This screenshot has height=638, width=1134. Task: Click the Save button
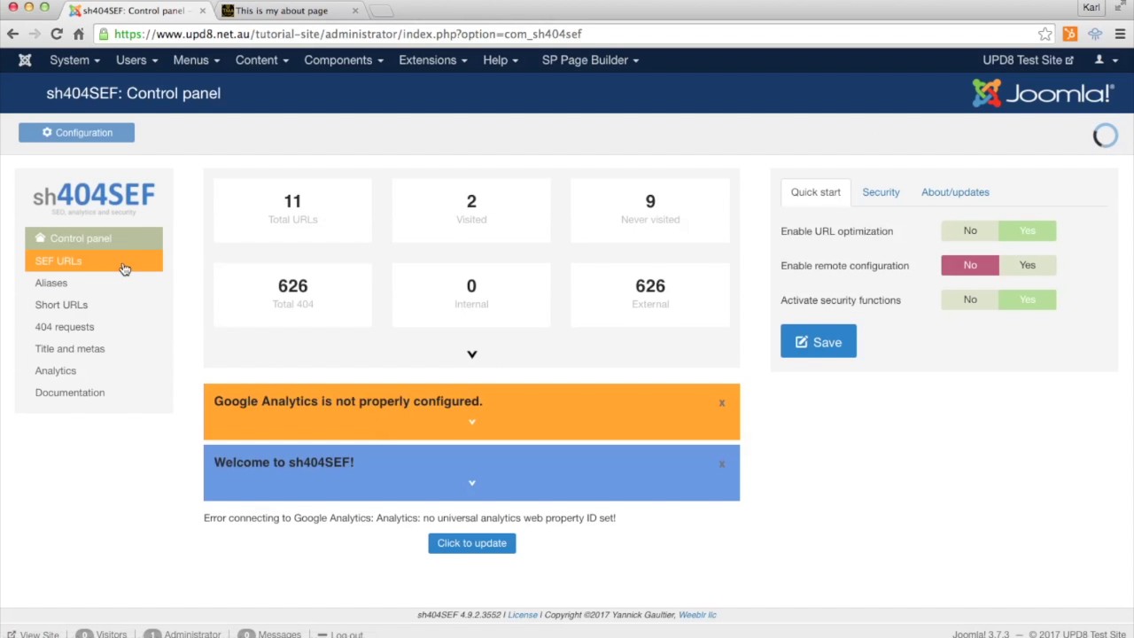coord(819,342)
